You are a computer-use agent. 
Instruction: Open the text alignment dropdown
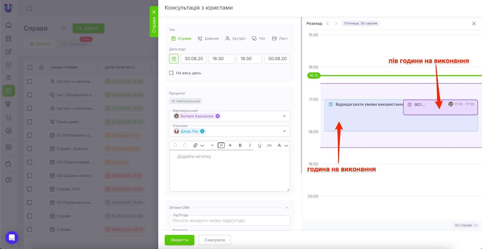click(199, 145)
